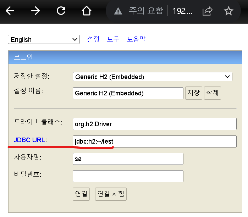Bookmark the page with the star icon
Viewport: 248px width, 217px height.
(x=228, y=11)
